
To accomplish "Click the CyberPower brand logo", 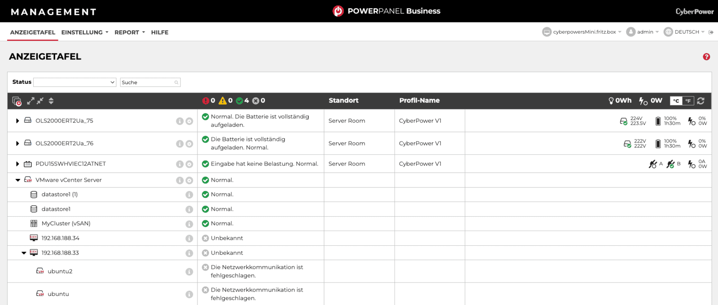I will coord(694,12).
